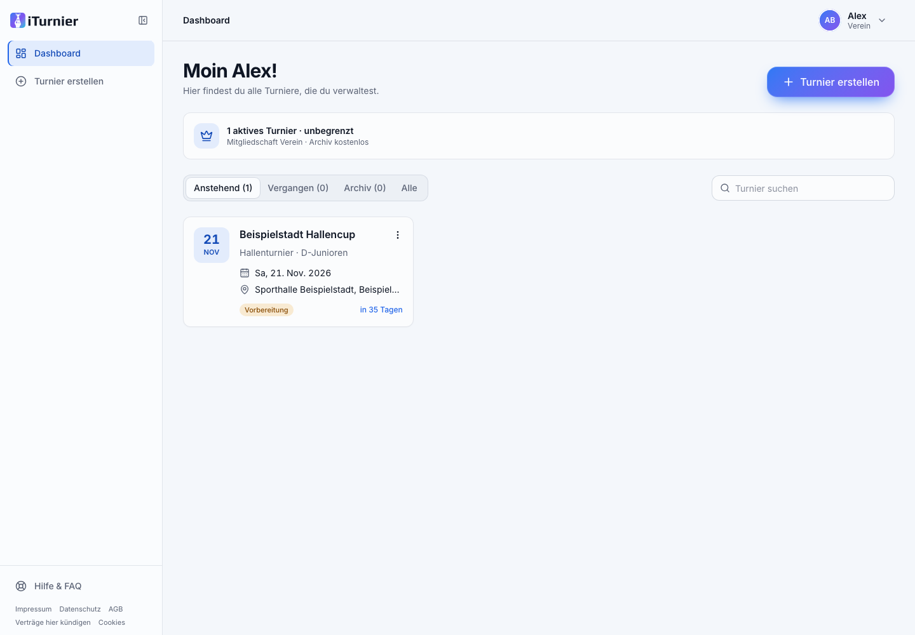Expand the Alex account dropdown chevron

(882, 20)
